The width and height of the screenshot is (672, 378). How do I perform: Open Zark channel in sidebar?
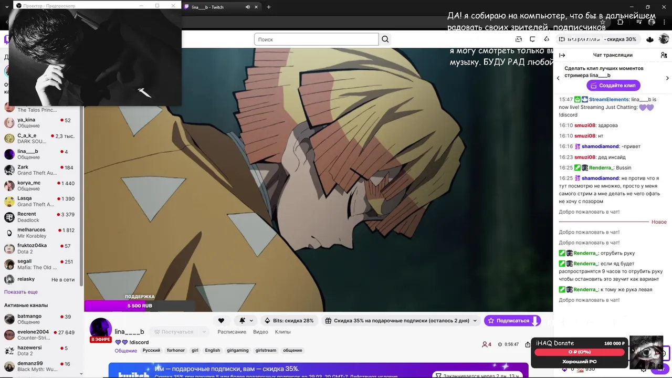click(x=40, y=170)
